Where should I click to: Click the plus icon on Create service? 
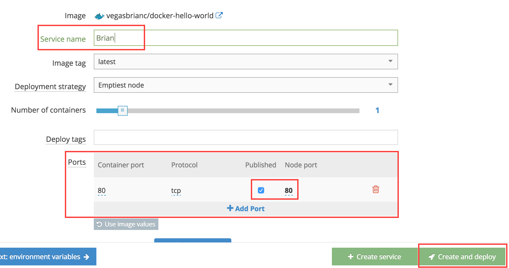coord(350,257)
